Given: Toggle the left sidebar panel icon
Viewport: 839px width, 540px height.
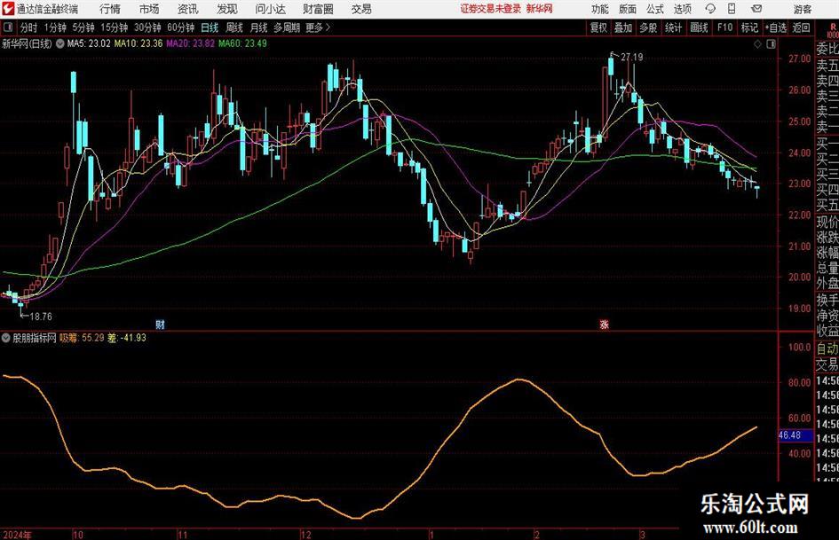Looking at the screenshot, I should click(x=8, y=27).
